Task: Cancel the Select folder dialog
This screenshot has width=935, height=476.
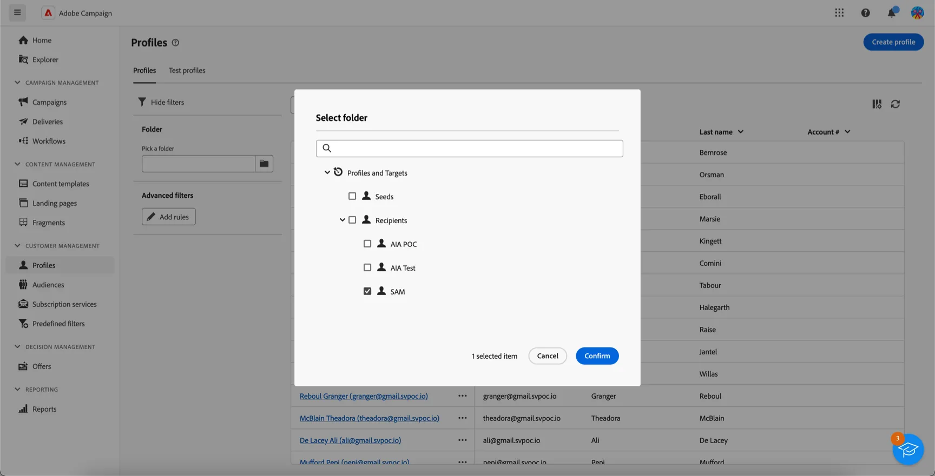Action: click(x=548, y=356)
